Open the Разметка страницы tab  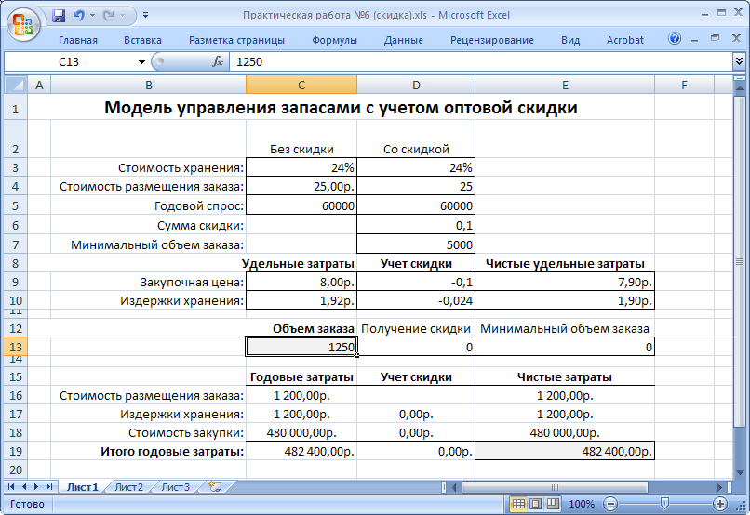click(236, 40)
